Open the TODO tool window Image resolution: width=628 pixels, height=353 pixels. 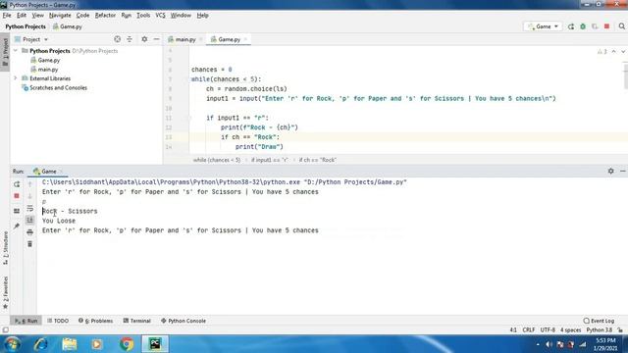point(58,321)
